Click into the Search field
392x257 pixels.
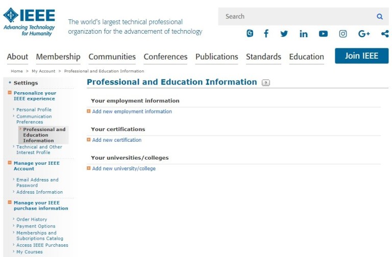point(296,17)
